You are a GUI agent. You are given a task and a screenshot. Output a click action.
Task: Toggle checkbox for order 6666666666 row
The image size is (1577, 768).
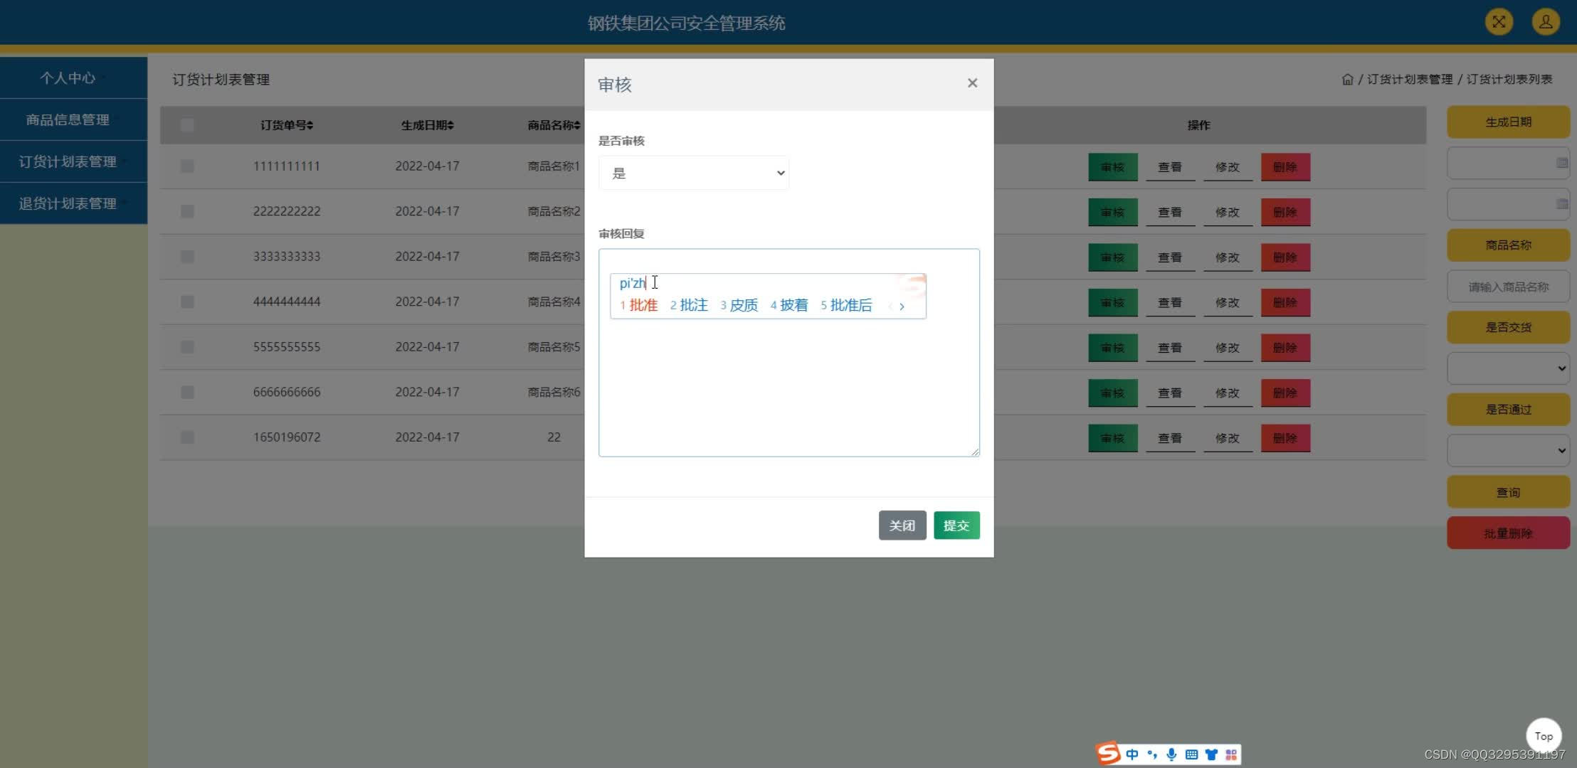(186, 392)
